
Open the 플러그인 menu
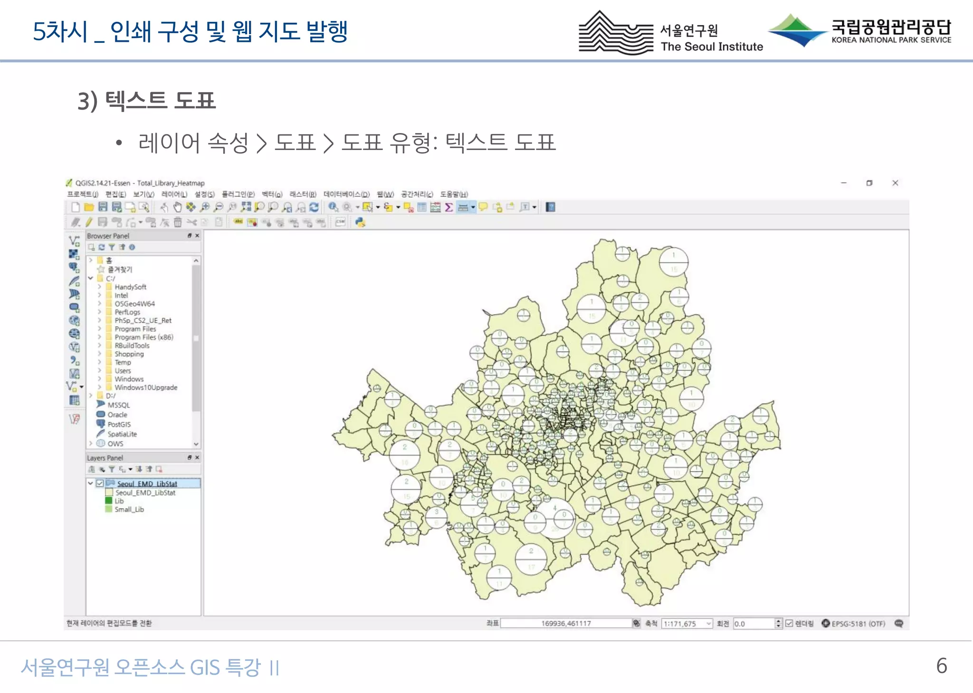tap(238, 194)
